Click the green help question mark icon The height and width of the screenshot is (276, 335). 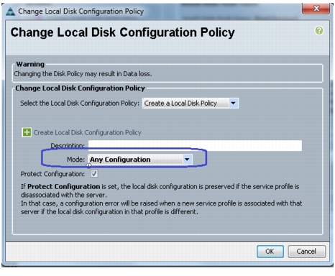click(319, 31)
